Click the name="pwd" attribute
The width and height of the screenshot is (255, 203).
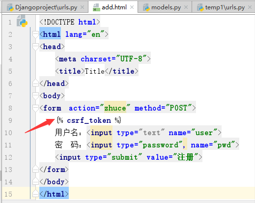tap(213, 145)
